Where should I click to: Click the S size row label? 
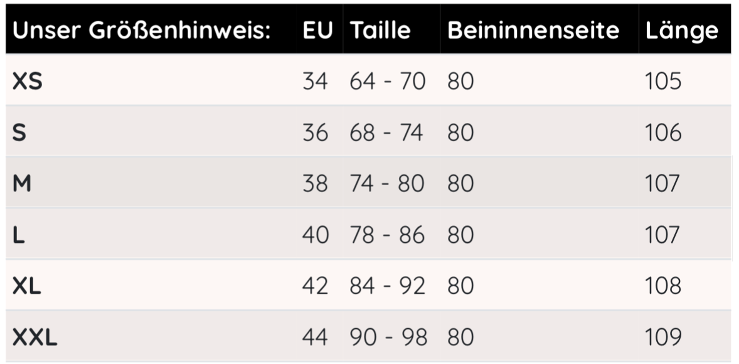pyautogui.click(x=19, y=133)
